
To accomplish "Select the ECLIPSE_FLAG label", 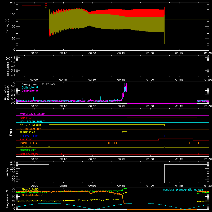I will point(29,136).
